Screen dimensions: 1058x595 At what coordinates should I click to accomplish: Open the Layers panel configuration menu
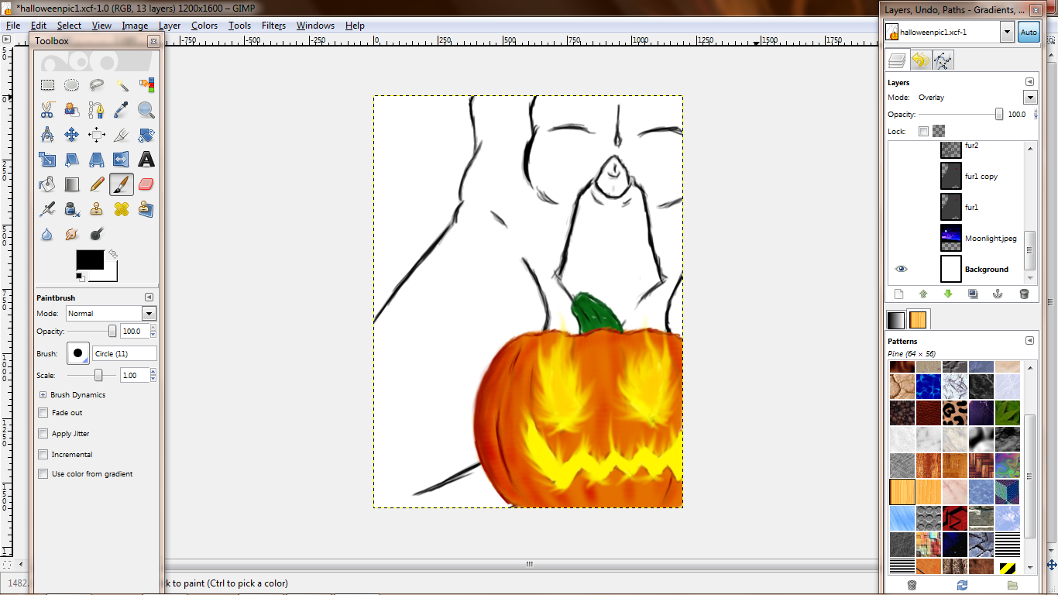(x=1029, y=82)
